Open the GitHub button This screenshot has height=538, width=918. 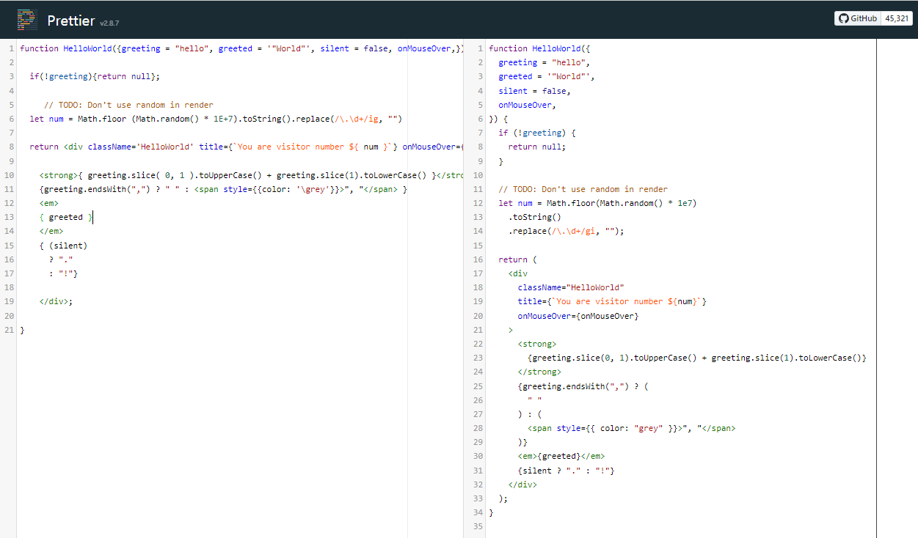[x=857, y=18]
